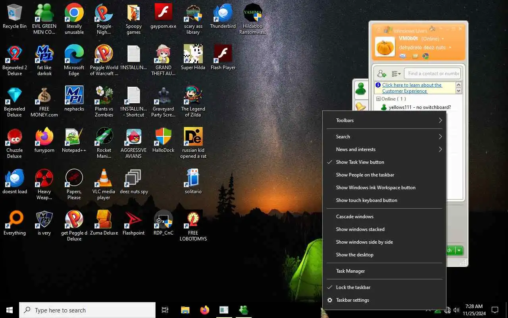This screenshot has height=318, width=508.
Task: Click the paintbrush color scheme icon in Messenger
Action: pyautogui.click(x=433, y=29)
